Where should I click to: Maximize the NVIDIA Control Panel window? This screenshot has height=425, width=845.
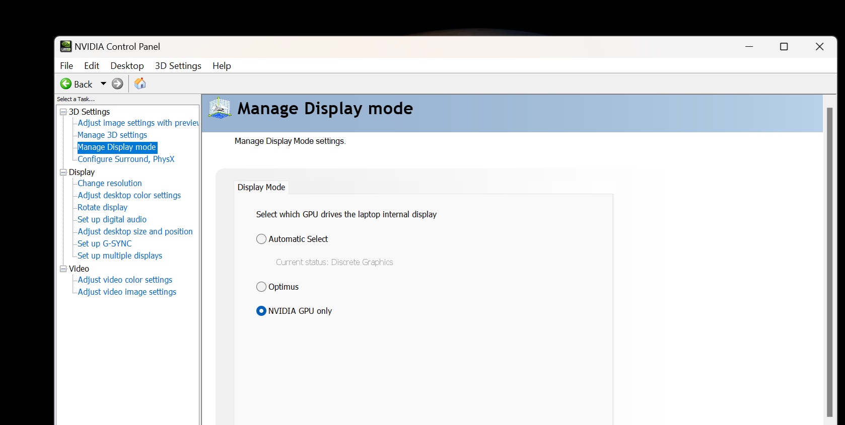tap(784, 46)
